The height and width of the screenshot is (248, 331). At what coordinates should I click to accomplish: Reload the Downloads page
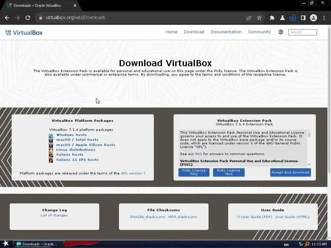pyautogui.click(x=28, y=18)
